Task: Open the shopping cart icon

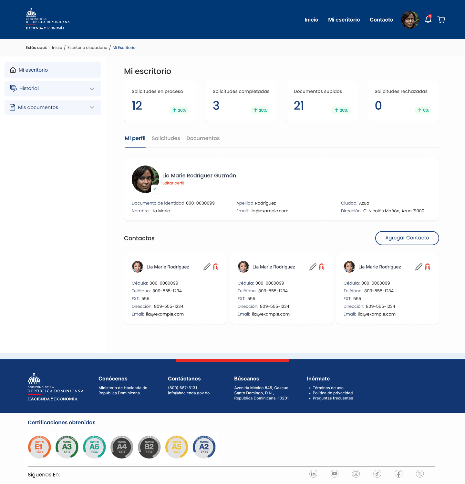Action: tap(441, 20)
